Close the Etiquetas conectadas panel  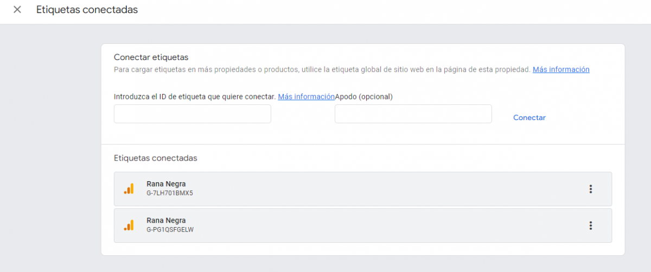tap(17, 10)
